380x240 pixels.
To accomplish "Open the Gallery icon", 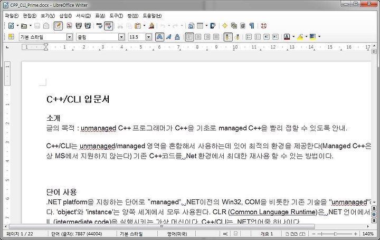I will pyautogui.click(x=234, y=26).
